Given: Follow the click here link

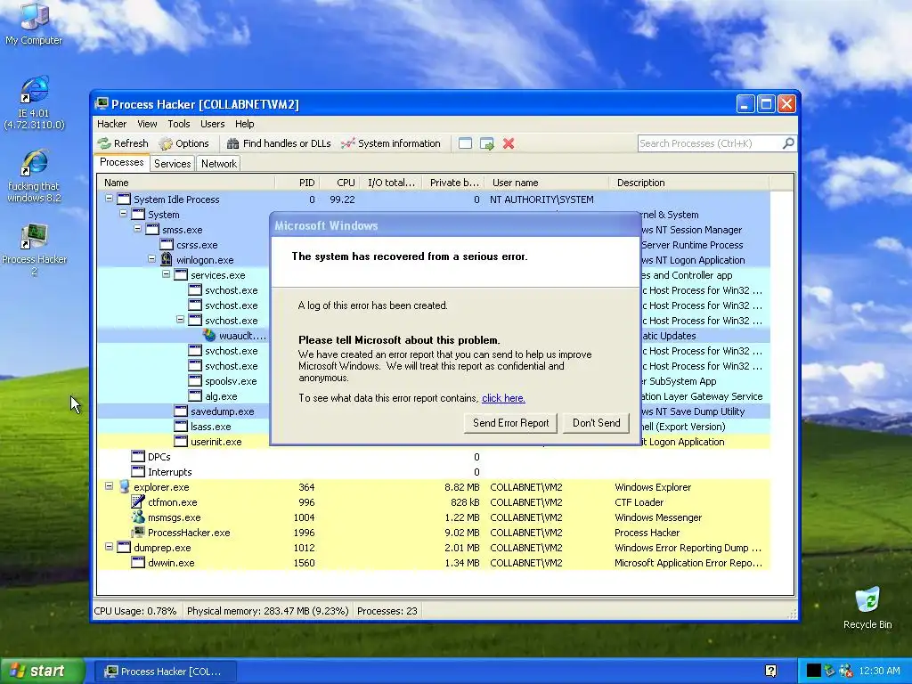Looking at the screenshot, I should [x=504, y=398].
